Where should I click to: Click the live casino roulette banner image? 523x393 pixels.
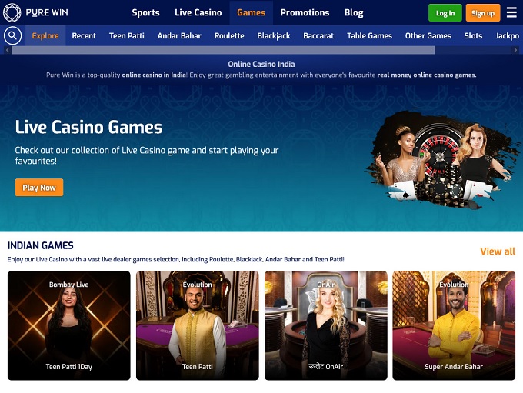tap(442, 160)
